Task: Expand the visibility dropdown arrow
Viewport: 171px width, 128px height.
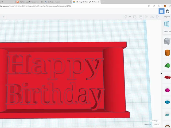Action: coord(130,17)
